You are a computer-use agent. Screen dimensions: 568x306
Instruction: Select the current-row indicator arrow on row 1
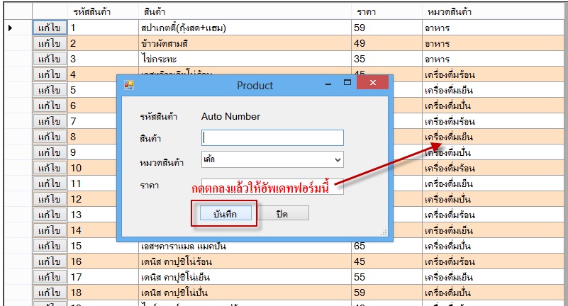point(10,28)
